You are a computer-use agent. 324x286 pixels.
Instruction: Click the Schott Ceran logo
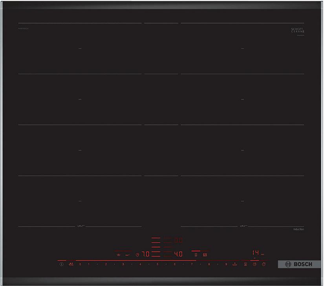tap(298, 30)
